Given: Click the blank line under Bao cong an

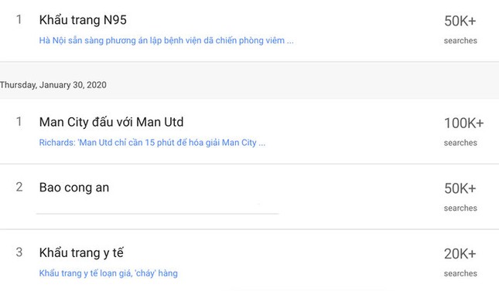Looking at the screenshot, I should 158,214.
